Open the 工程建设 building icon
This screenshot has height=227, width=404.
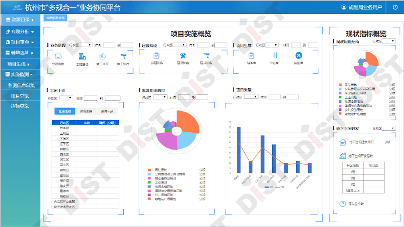[82, 56]
